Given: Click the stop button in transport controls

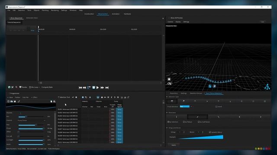Looking at the screenshot, I should 93,87.
